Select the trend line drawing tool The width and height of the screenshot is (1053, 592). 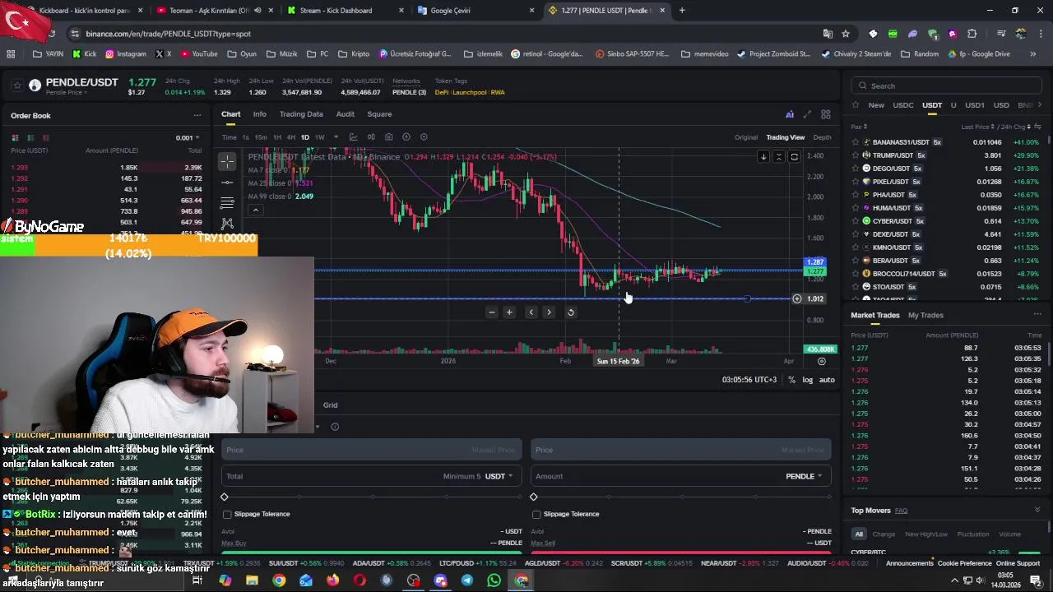(x=227, y=182)
